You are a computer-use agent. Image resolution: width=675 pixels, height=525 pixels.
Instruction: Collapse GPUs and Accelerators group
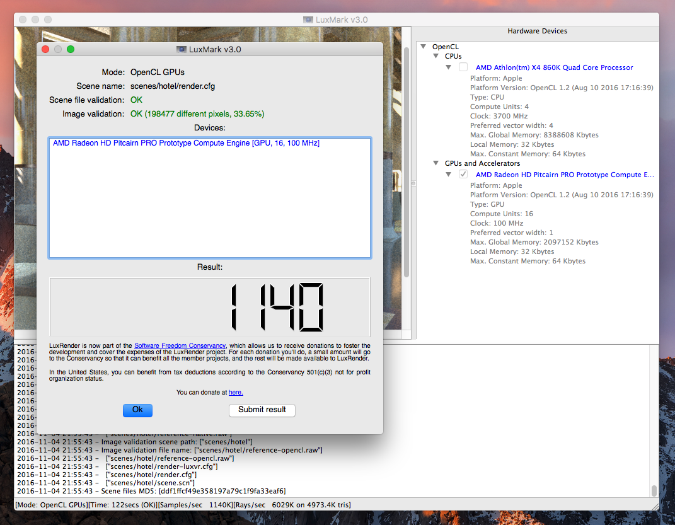(436, 163)
